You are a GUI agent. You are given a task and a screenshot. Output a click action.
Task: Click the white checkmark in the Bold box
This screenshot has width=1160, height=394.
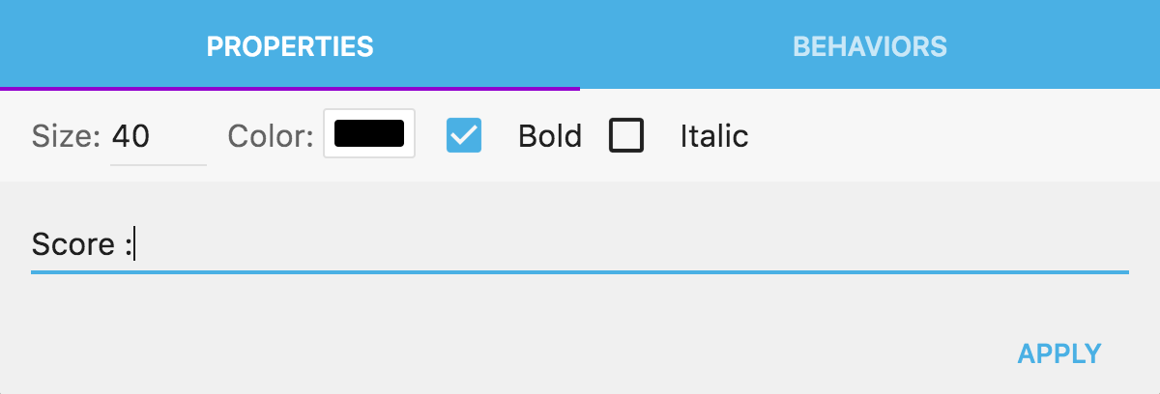(464, 136)
